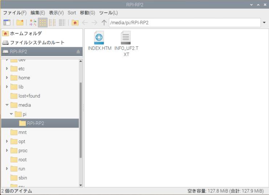Select the media folder in tree
Screen dimensions: 269x195
coord(21,105)
